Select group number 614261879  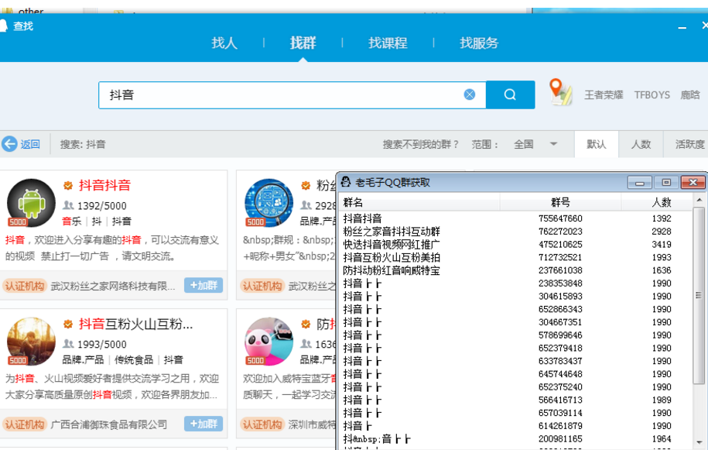pos(560,426)
